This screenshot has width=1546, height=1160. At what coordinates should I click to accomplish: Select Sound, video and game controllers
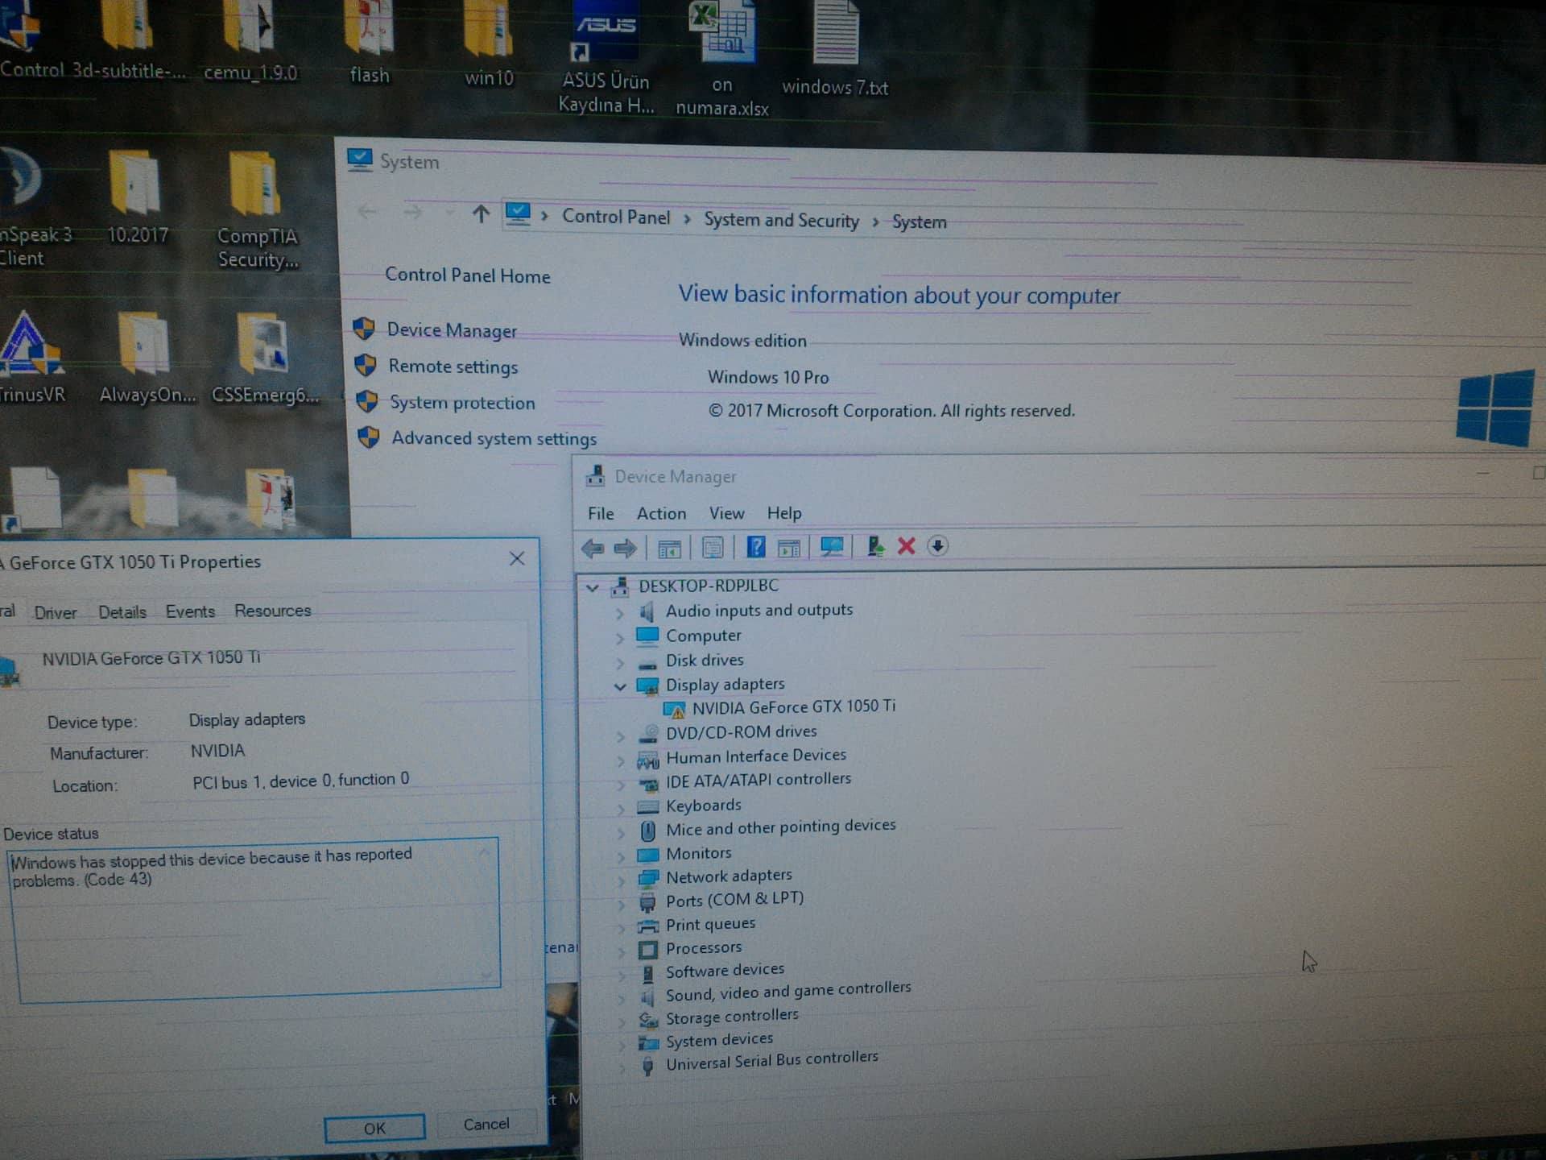[787, 991]
